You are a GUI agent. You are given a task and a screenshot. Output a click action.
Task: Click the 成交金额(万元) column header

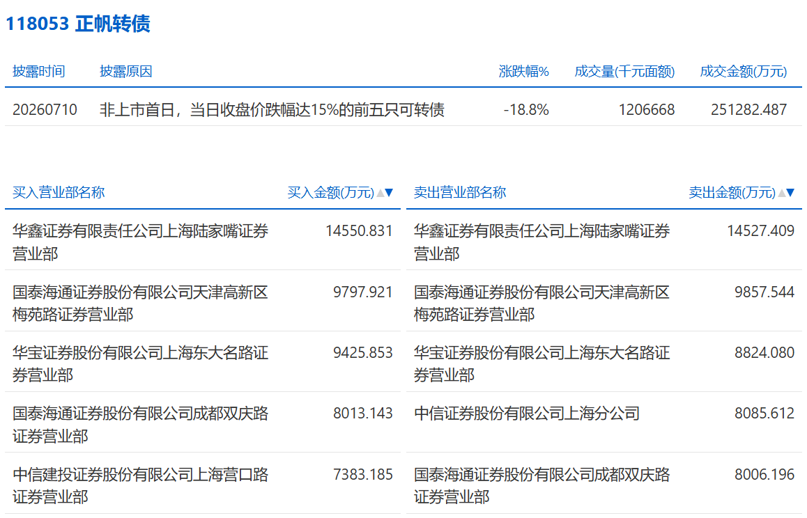(x=743, y=72)
